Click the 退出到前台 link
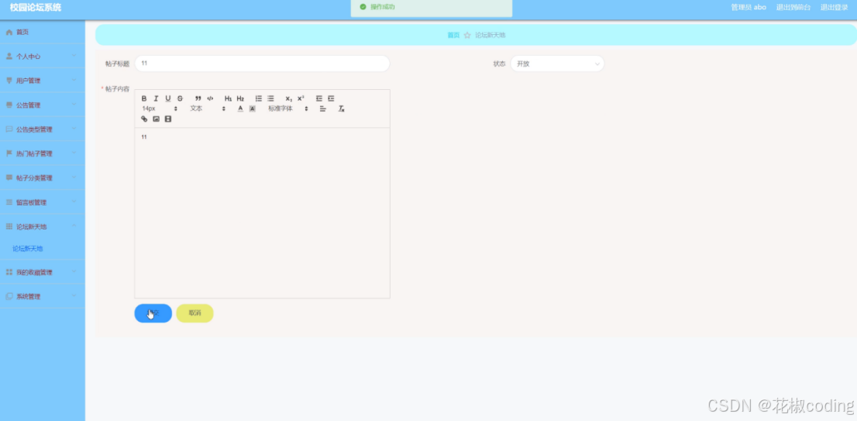857x421 pixels. point(793,7)
